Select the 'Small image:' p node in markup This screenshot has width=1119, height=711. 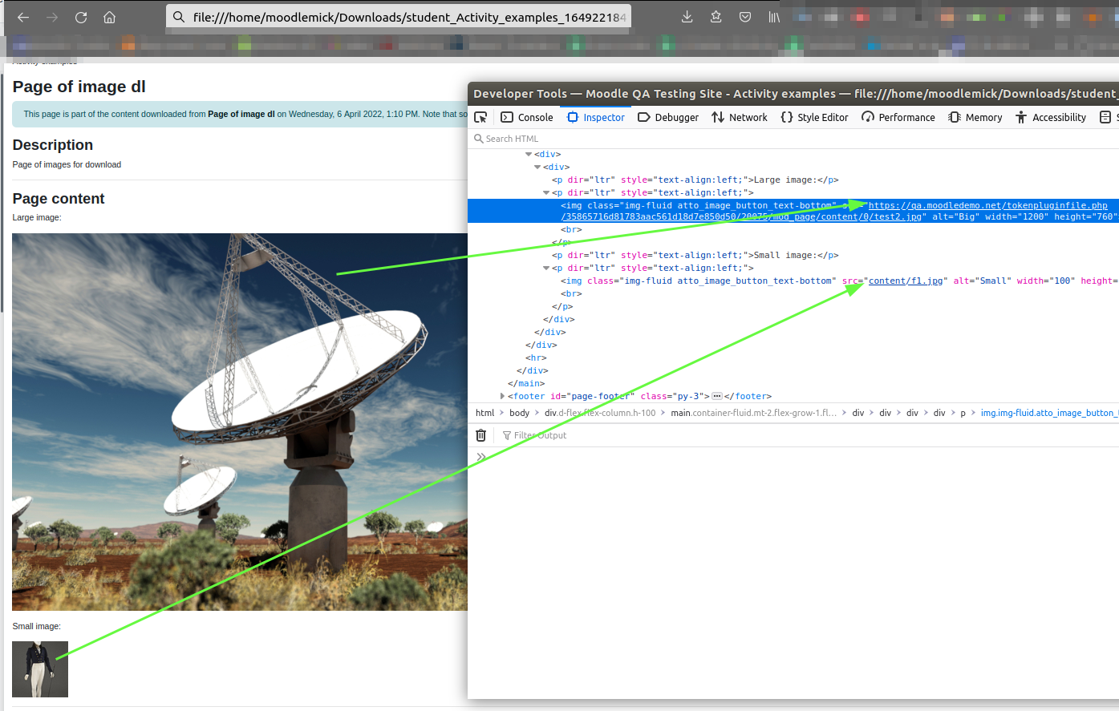click(695, 255)
